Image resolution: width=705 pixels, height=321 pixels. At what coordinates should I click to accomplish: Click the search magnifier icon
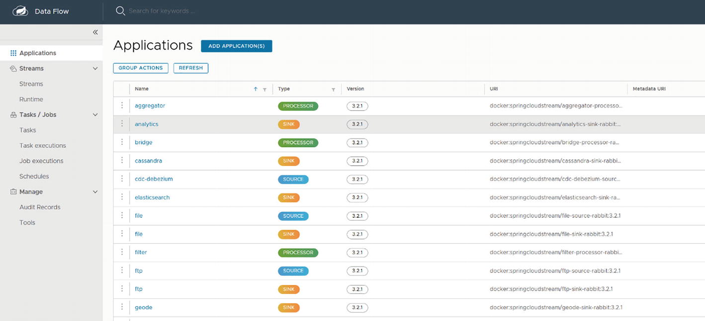120,11
